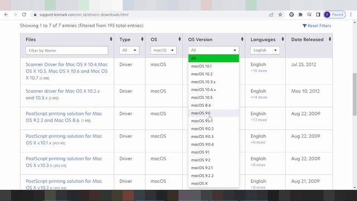The width and height of the screenshot is (357, 201).
Task: Open Scanner Driver for Mac OS X 10.4 link
Action: pyautogui.click(x=66, y=71)
